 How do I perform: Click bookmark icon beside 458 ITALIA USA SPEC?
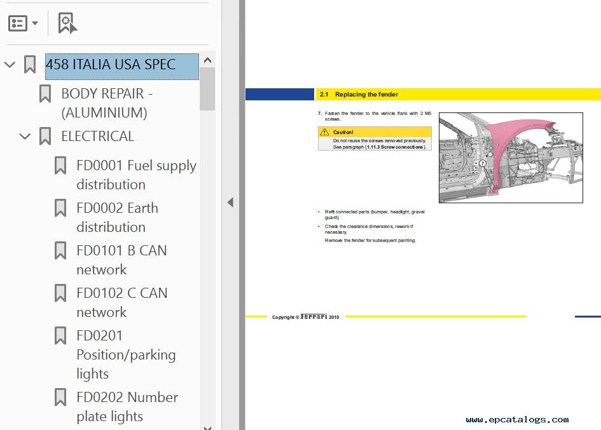[30, 64]
